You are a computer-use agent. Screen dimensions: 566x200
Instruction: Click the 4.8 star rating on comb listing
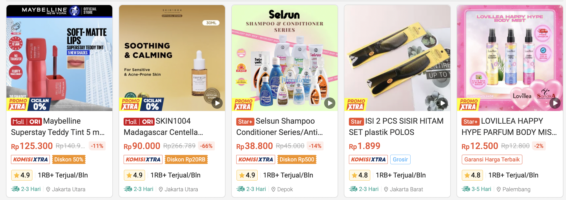click(360, 175)
